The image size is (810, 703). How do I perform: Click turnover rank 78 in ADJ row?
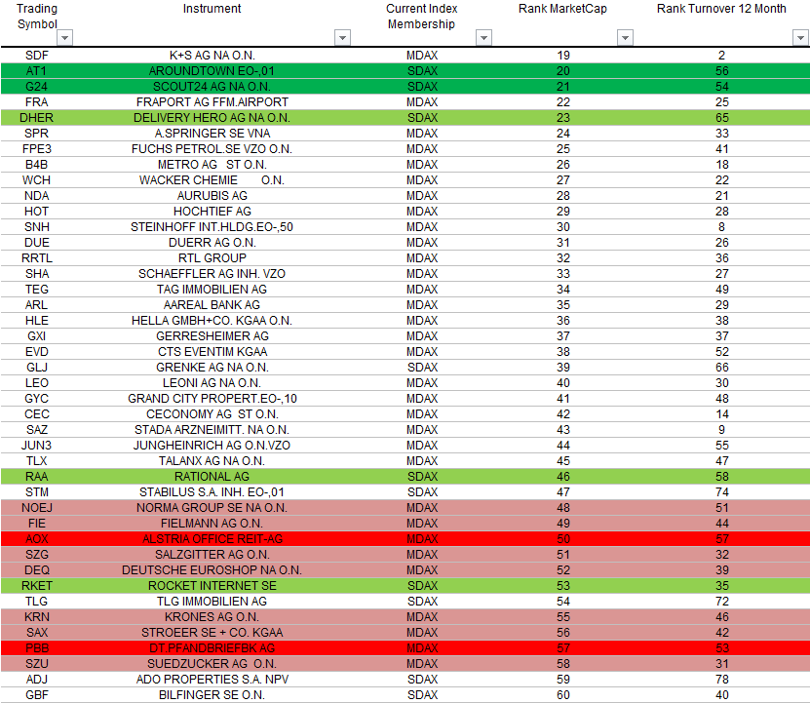click(721, 680)
